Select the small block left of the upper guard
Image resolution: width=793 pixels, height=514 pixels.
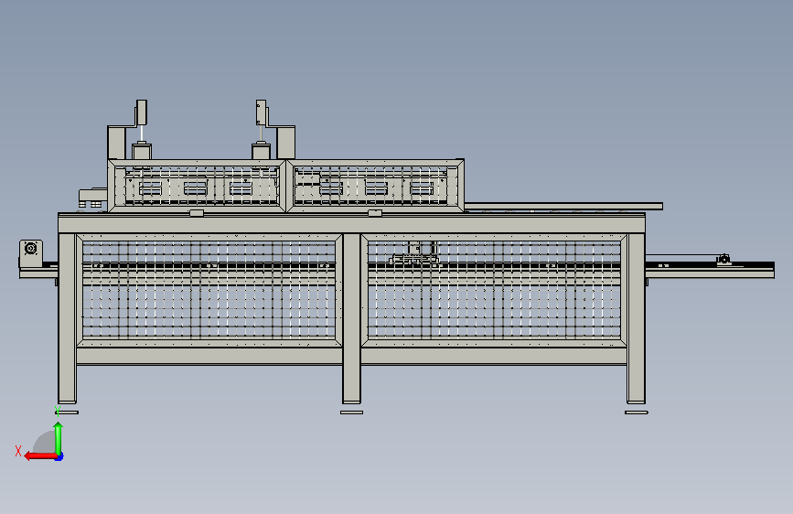[92, 196]
